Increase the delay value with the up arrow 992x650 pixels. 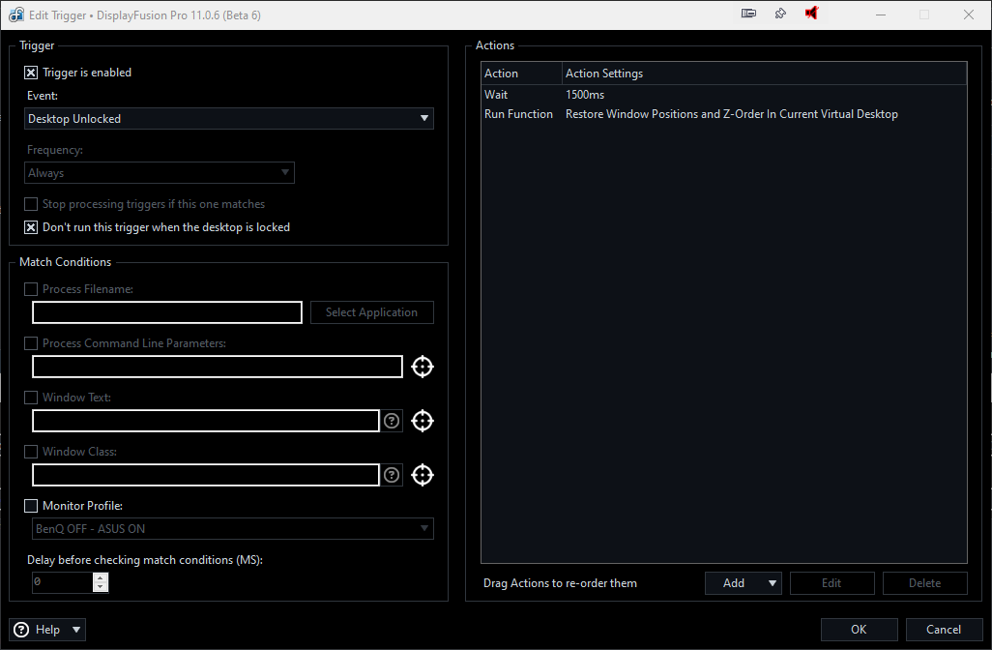tap(101, 577)
